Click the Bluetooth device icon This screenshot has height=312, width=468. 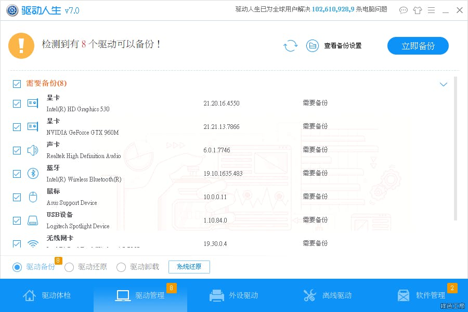click(x=33, y=174)
